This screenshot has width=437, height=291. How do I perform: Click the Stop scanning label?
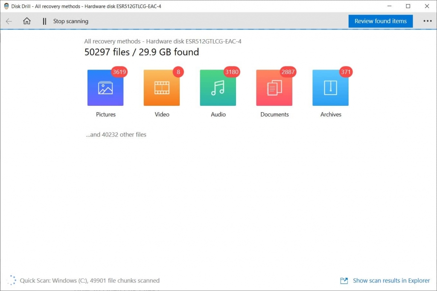71,21
